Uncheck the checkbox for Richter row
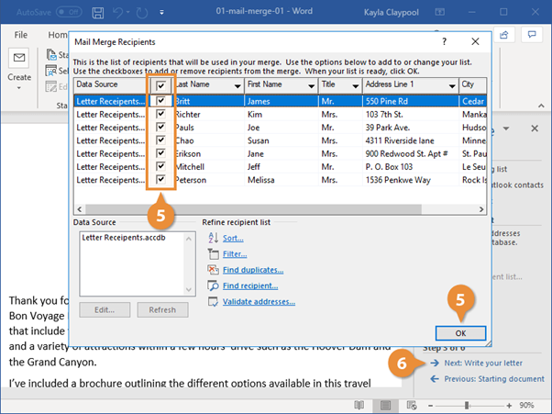The width and height of the screenshot is (552, 414). pyautogui.click(x=160, y=114)
